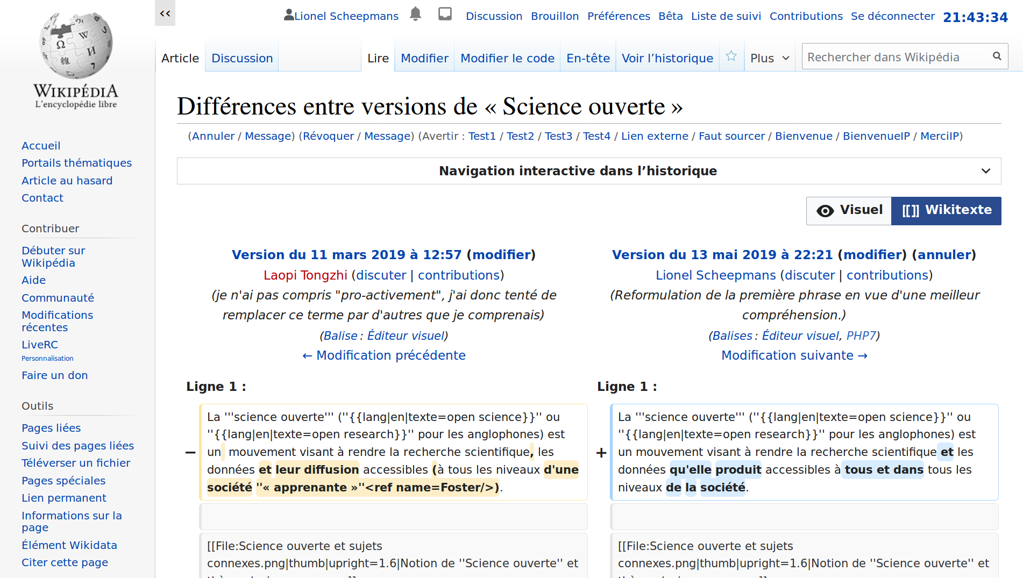This screenshot has width=1023, height=578.
Task: Click LiveRC in the sidebar
Action: (40, 345)
